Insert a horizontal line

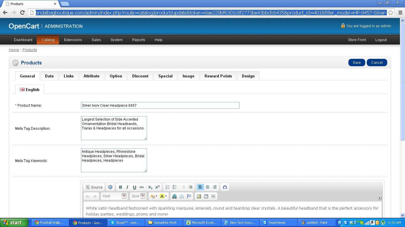[213, 196]
